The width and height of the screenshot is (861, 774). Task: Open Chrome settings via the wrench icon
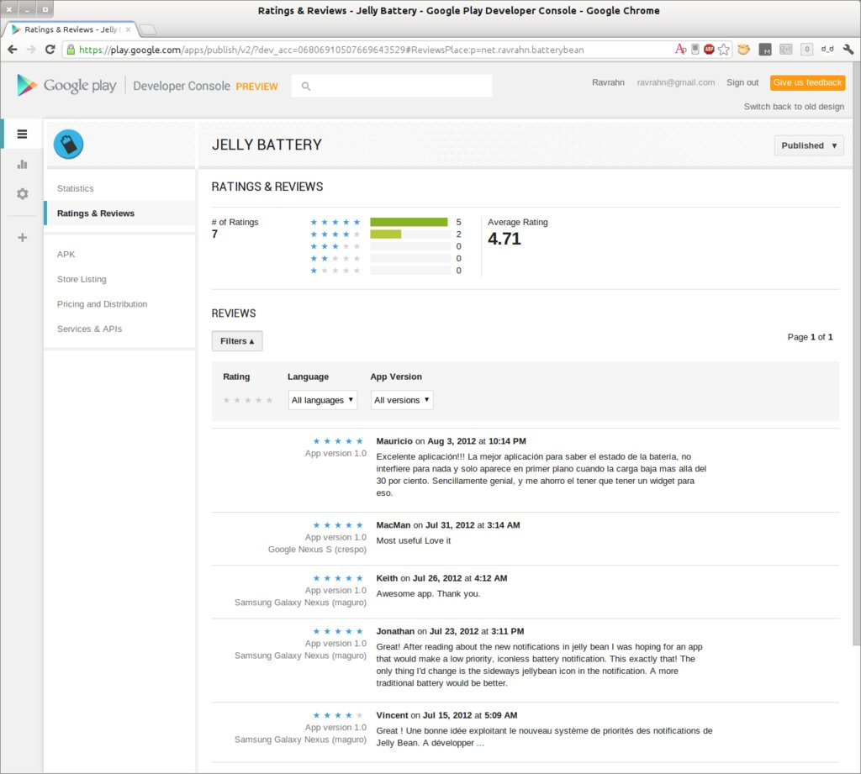click(849, 49)
